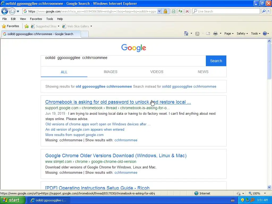Screen dimensions: 272x204
Task: Open 'An old version of google.com appears' link
Action: tap(85, 129)
